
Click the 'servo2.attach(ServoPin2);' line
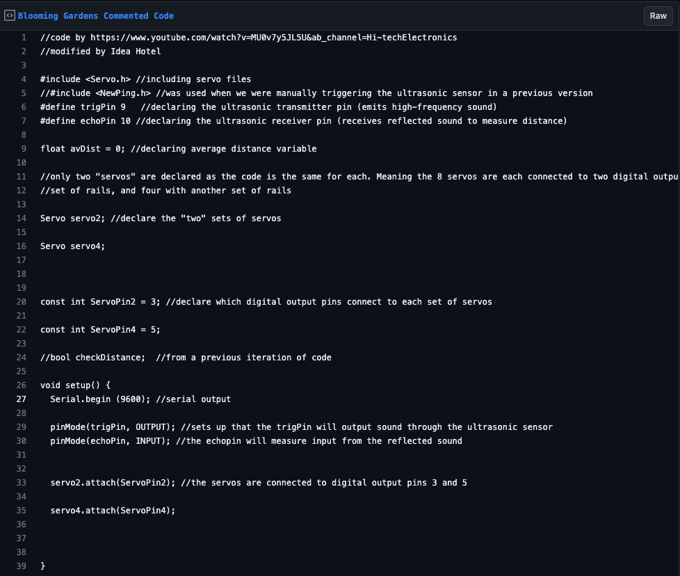pyautogui.click(x=259, y=483)
